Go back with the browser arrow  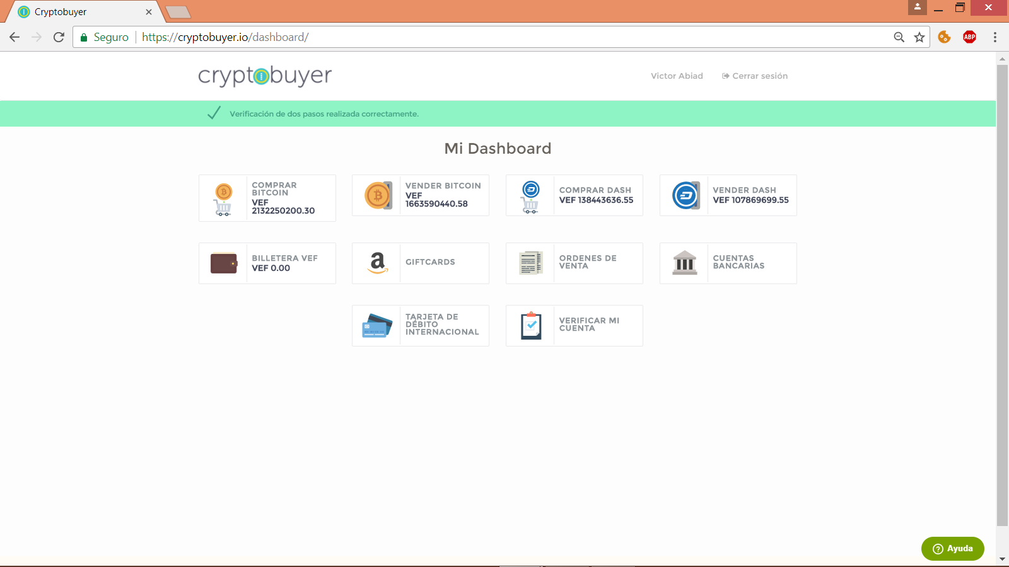coord(15,37)
